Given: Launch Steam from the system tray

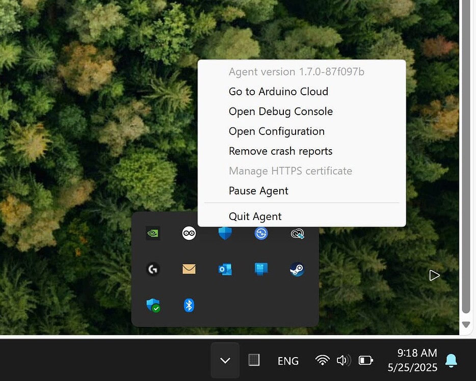Looking at the screenshot, I should [x=297, y=269].
